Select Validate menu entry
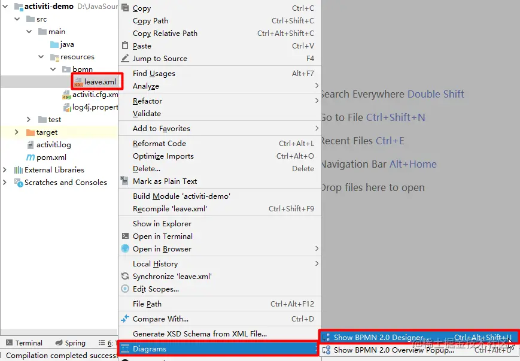The height and width of the screenshot is (361, 520). click(220, 114)
